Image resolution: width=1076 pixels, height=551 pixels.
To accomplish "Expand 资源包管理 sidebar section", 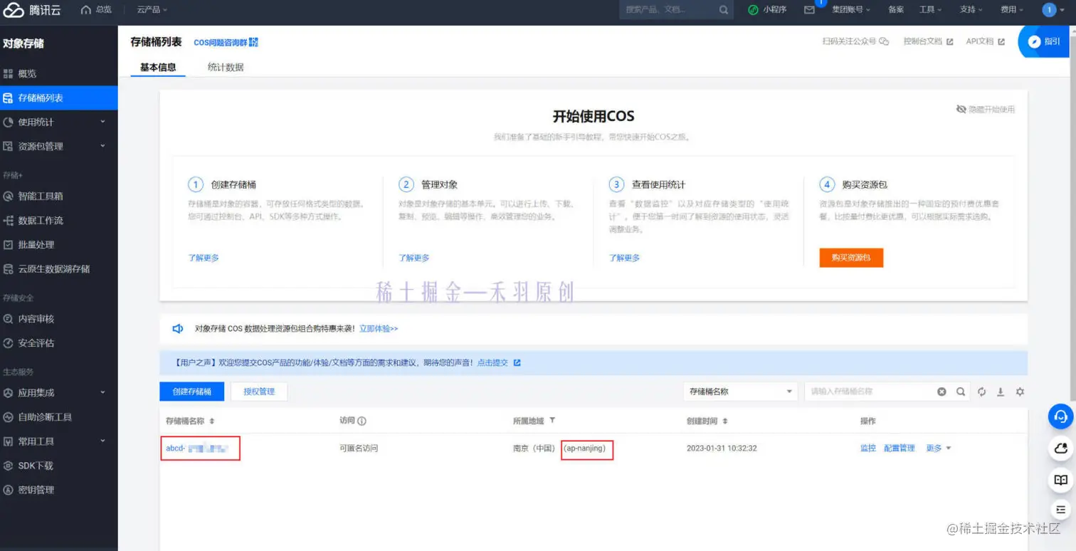I will (58, 146).
